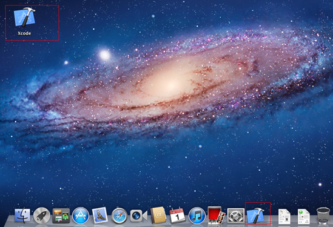Launch iTunes music note icon
The width and height of the screenshot is (333, 227).
pyautogui.click(x=197, y=215)
